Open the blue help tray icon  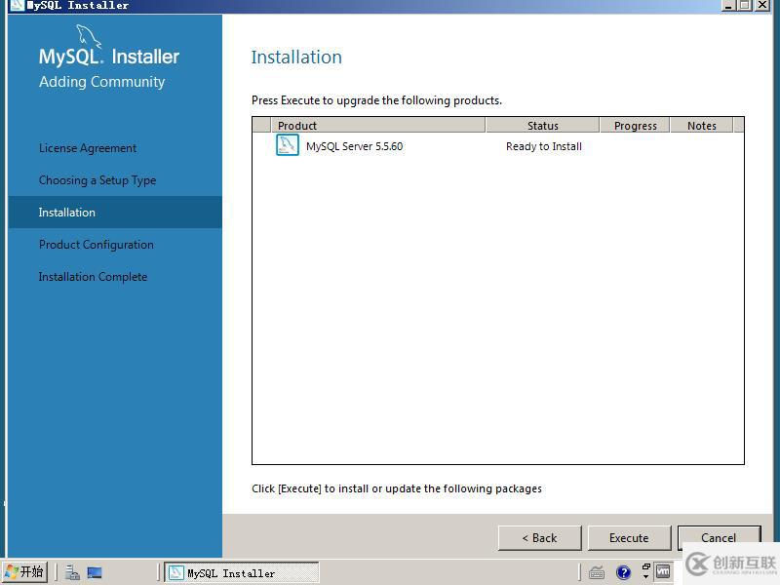pyautogui.click(x=623, y=572)
